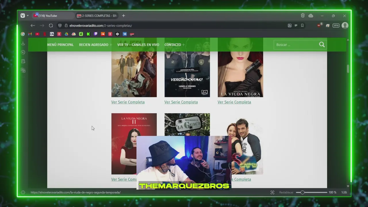Open La Viuda Negra poster
The image size is (368, 207).
(x=240, y=67)
